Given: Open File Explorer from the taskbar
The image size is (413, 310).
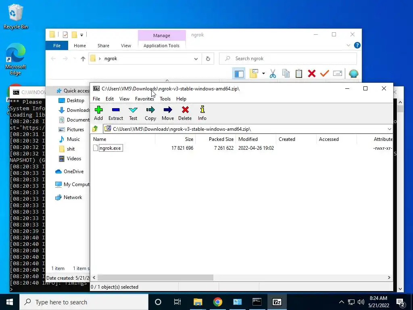Looking at the screenshot, I should click(198, 302).
